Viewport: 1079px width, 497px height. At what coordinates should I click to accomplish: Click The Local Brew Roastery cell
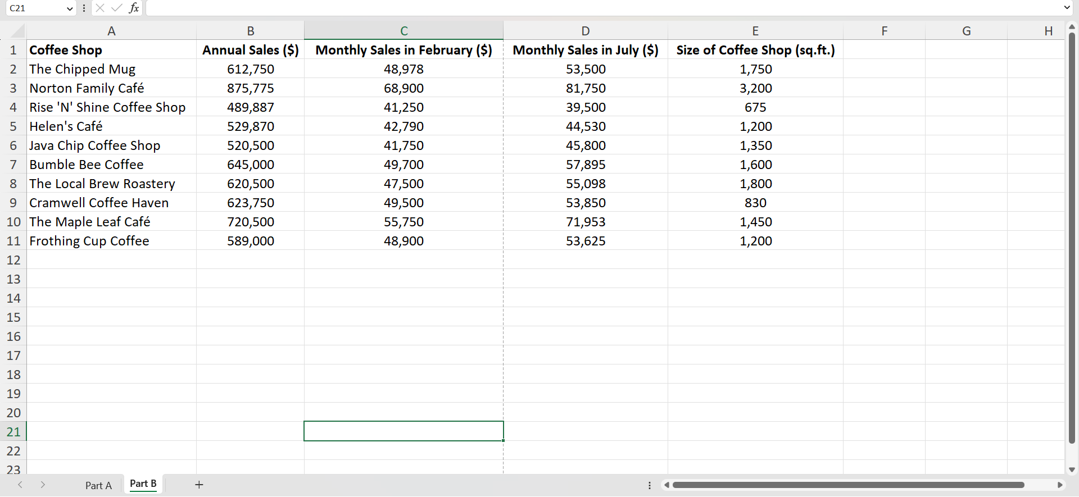(111, 184)
